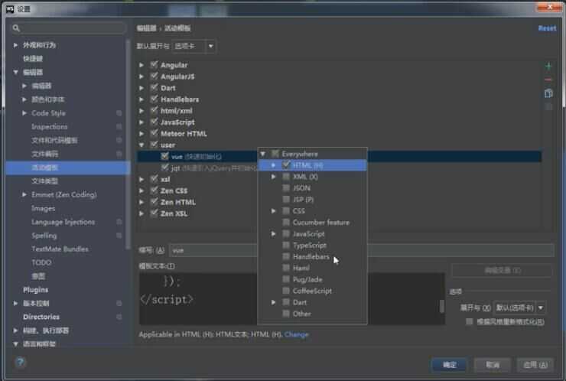Click the Pug/Jade context entry
566x381 pixels.
(307, 279)
